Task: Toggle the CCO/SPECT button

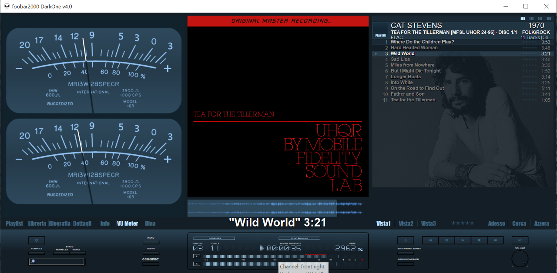Action: click(x=151, y=264)
